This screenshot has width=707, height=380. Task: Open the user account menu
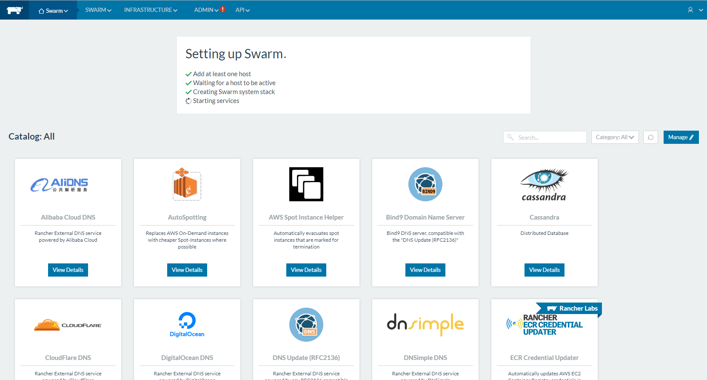pos(690,10)
